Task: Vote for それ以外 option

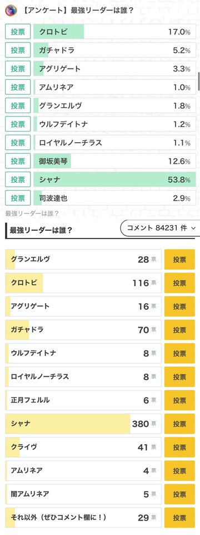Action: 179,518
